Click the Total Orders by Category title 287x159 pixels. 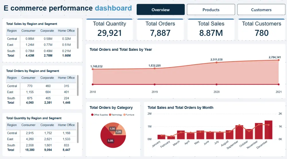(x=111, y=108)
